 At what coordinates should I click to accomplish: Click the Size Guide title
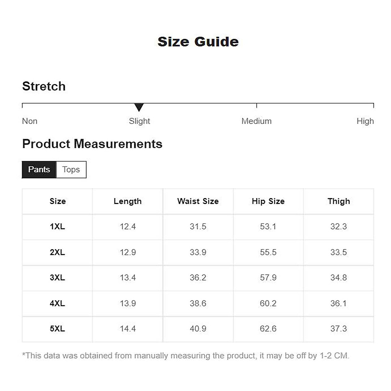click(x=198, y=42)
